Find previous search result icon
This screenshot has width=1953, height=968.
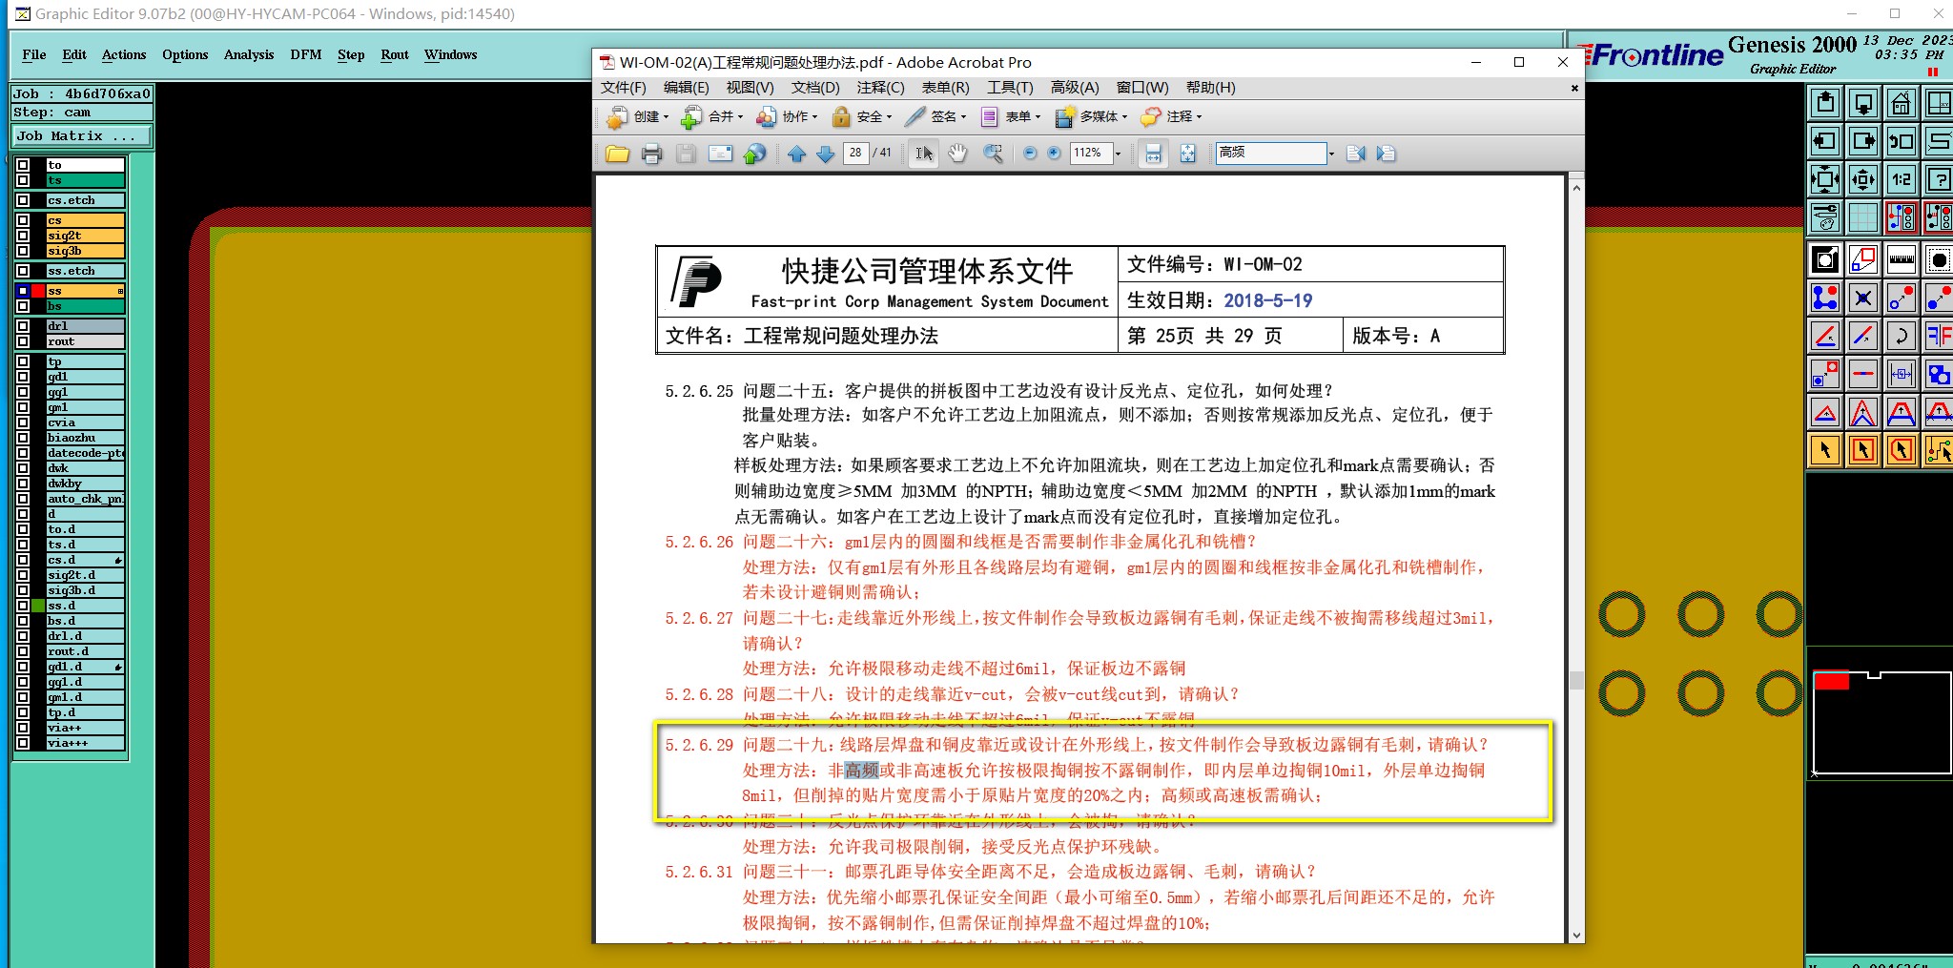1356,154
